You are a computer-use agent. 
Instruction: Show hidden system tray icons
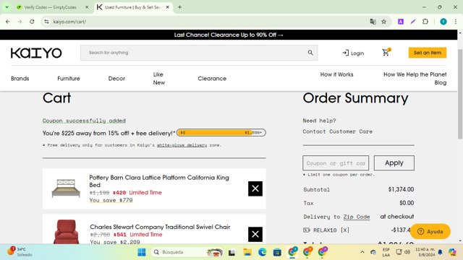(x=362, y=252)
